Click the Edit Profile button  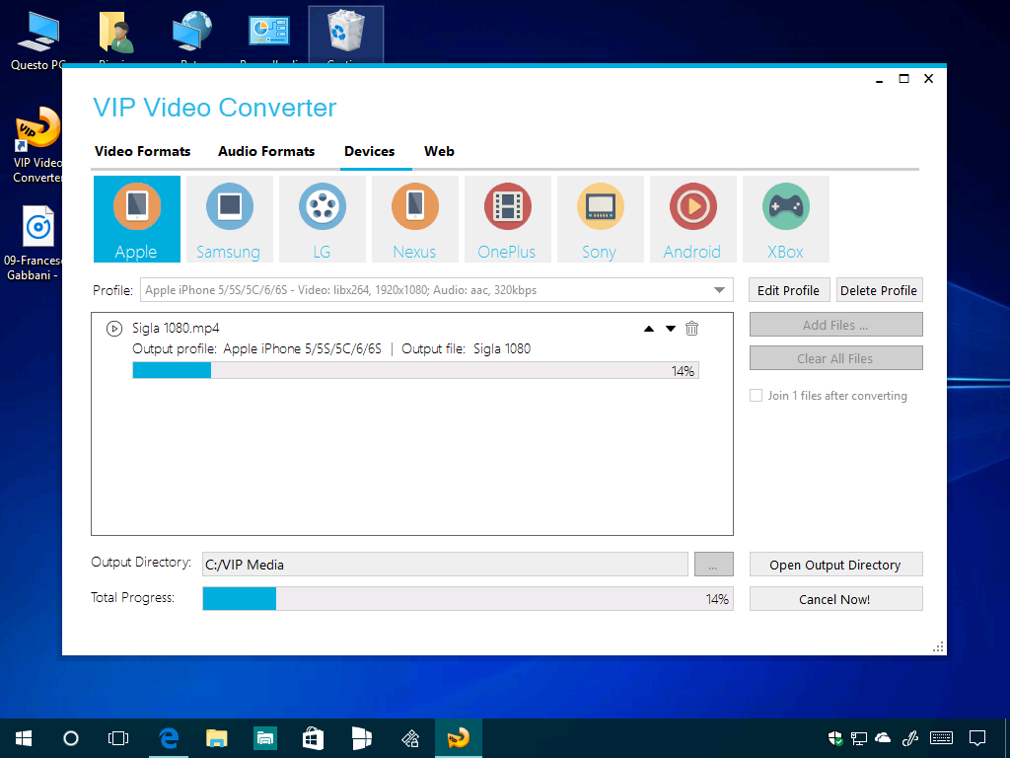[x=788, y=291]
